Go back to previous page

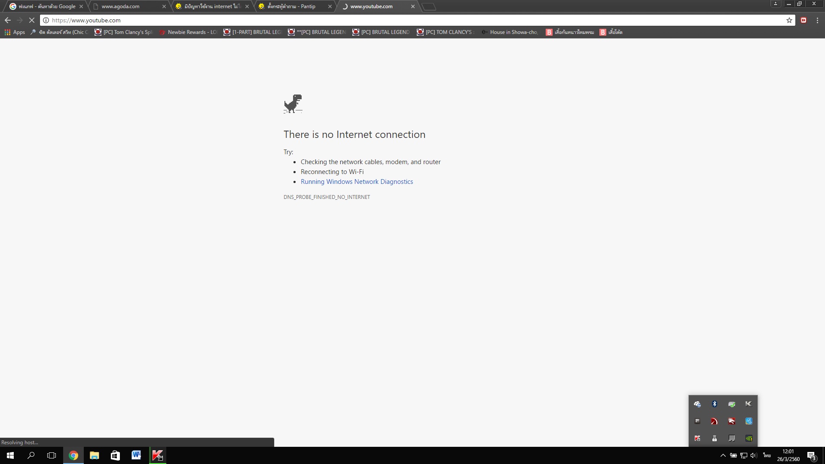click(8, 20)
